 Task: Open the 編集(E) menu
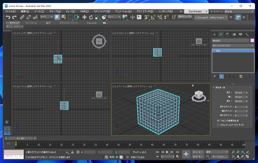click(x=25, y=11)
